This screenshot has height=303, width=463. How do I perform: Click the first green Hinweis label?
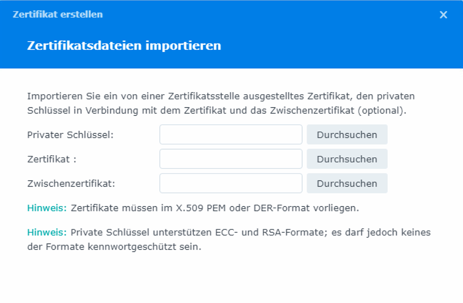[x=47, y=208]
